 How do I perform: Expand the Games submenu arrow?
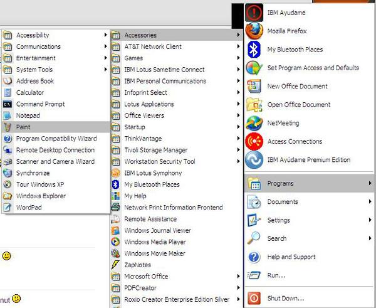pos(238,58)
